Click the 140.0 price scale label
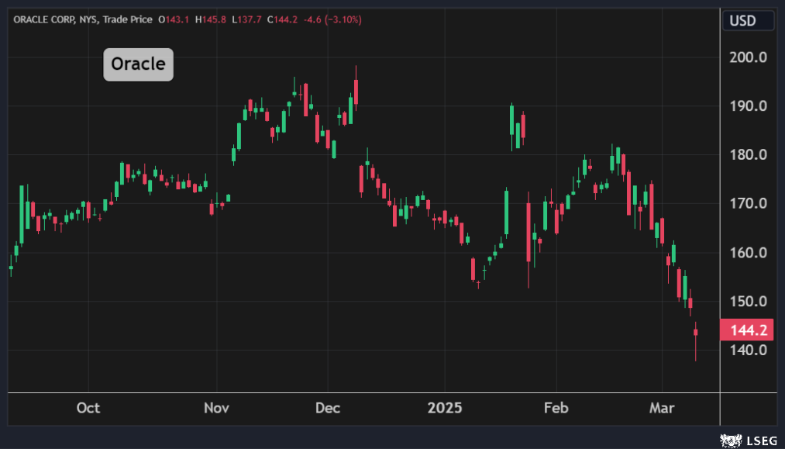The image size is (785, 449). coord(749,351)
